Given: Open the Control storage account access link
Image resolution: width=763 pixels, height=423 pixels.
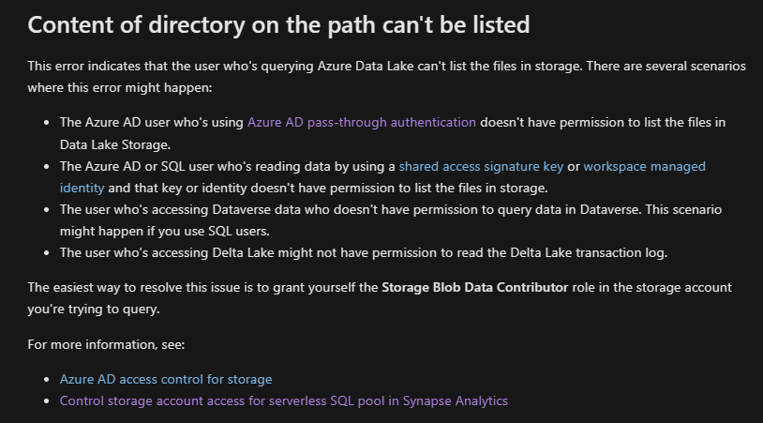Looking at the screenshot, I should coord(283,400).
